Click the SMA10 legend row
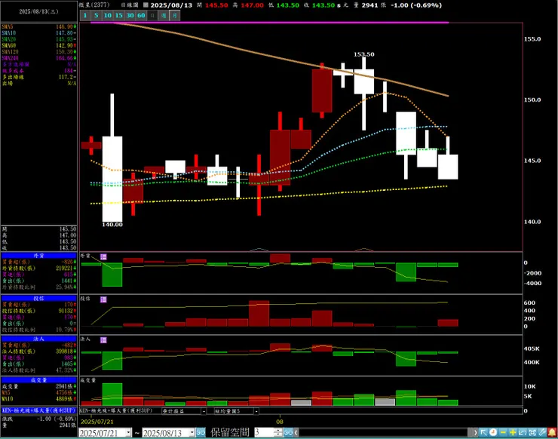Image resolution: width=558 pixels, height=439 pixels. tap(38, 32)
